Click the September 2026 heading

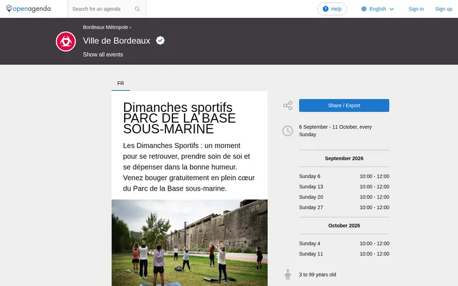(x=343, y=158)
